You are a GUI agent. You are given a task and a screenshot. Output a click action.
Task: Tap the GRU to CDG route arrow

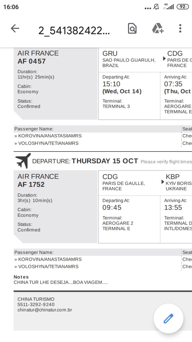click(x=164, y=59)
